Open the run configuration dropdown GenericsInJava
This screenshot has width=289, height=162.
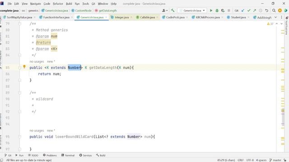[x=192, y=11]
